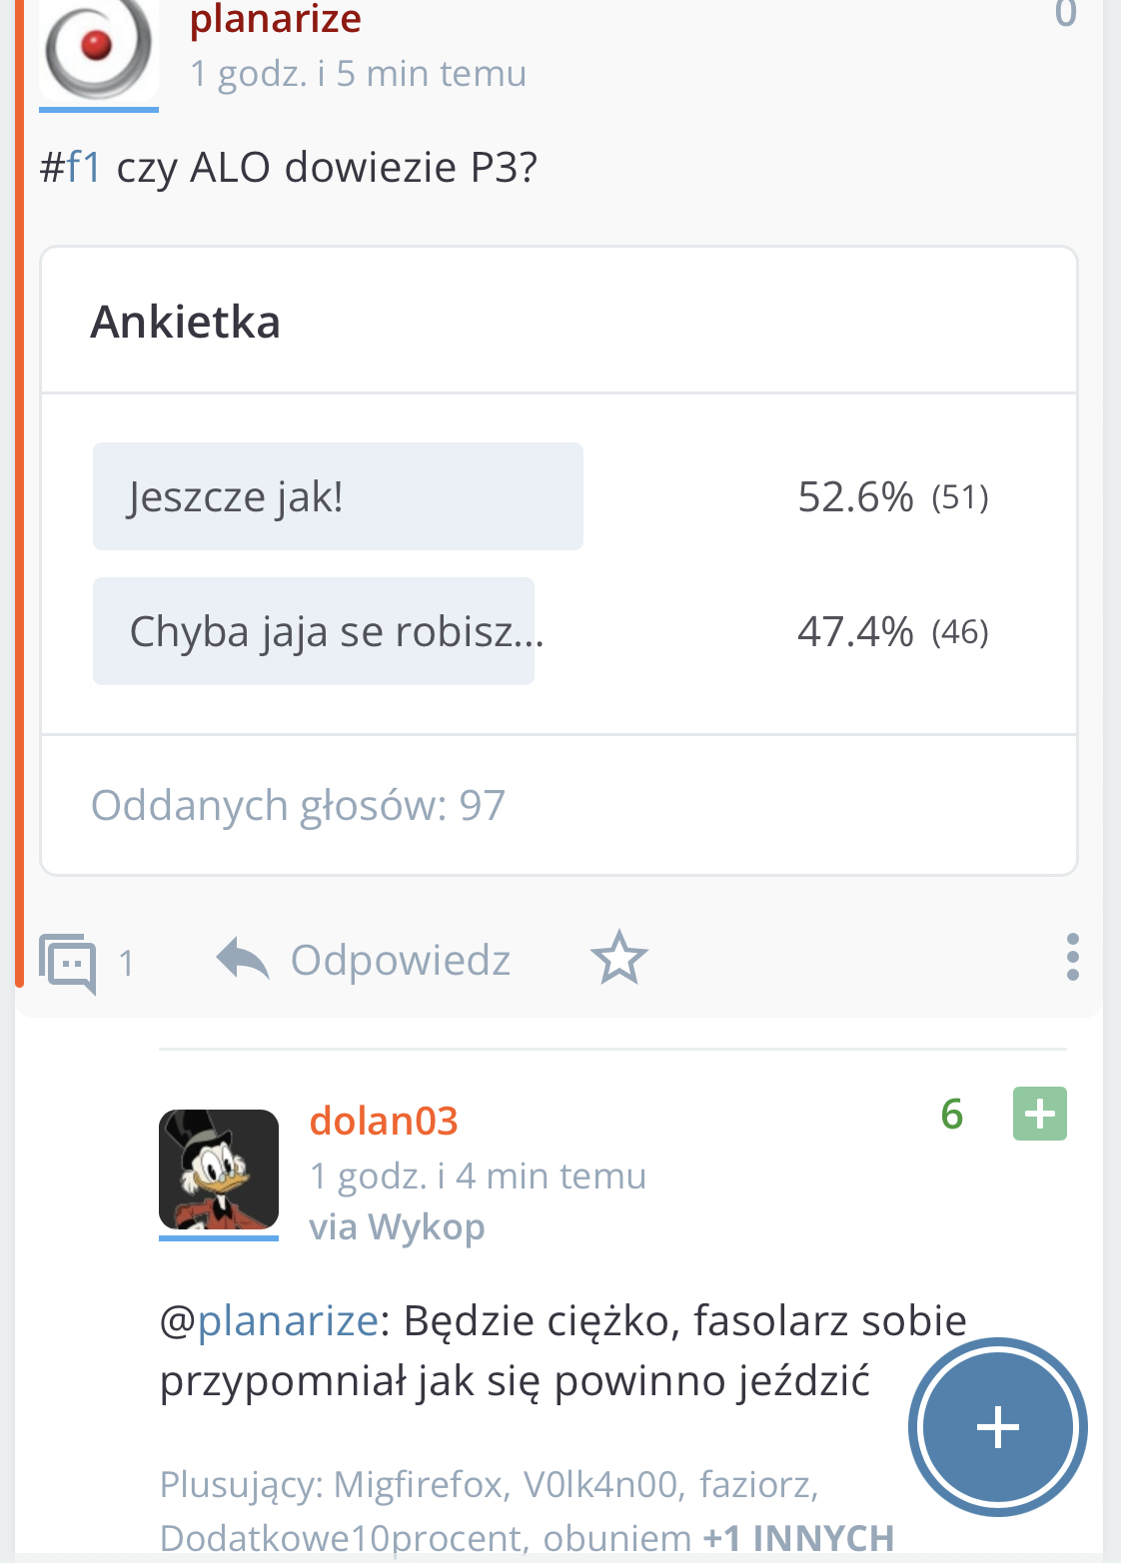Image resolution: width=1124 pixels, height=1563 pixels.
Task: Favorite the post with star icon
Action: 619,959
